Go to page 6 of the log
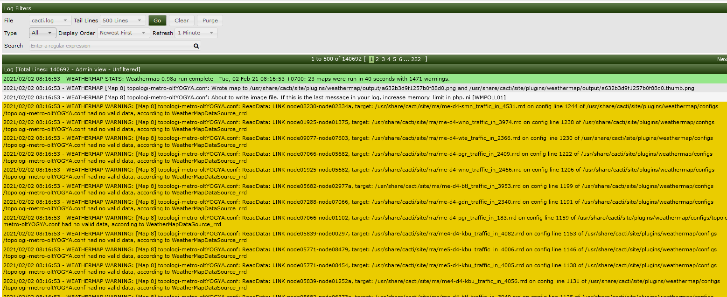This screenshot has height=297, width=727. pyautogui.click(x=400, y=59)
